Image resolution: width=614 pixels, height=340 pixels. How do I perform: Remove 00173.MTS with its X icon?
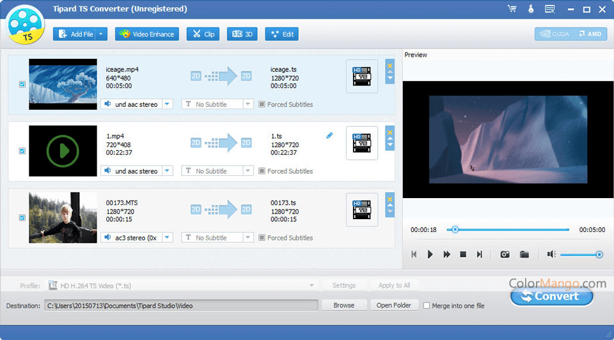[390, 199]
